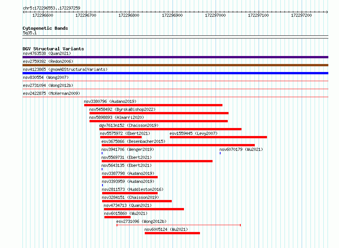This screenshot has width=339, height=248.
Task: Click the 5q35.1 band label
Action: click(30, 33)
